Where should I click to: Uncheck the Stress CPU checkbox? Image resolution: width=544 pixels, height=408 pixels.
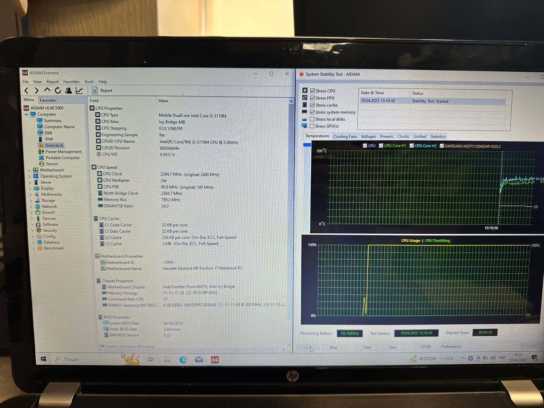point(312,91)
